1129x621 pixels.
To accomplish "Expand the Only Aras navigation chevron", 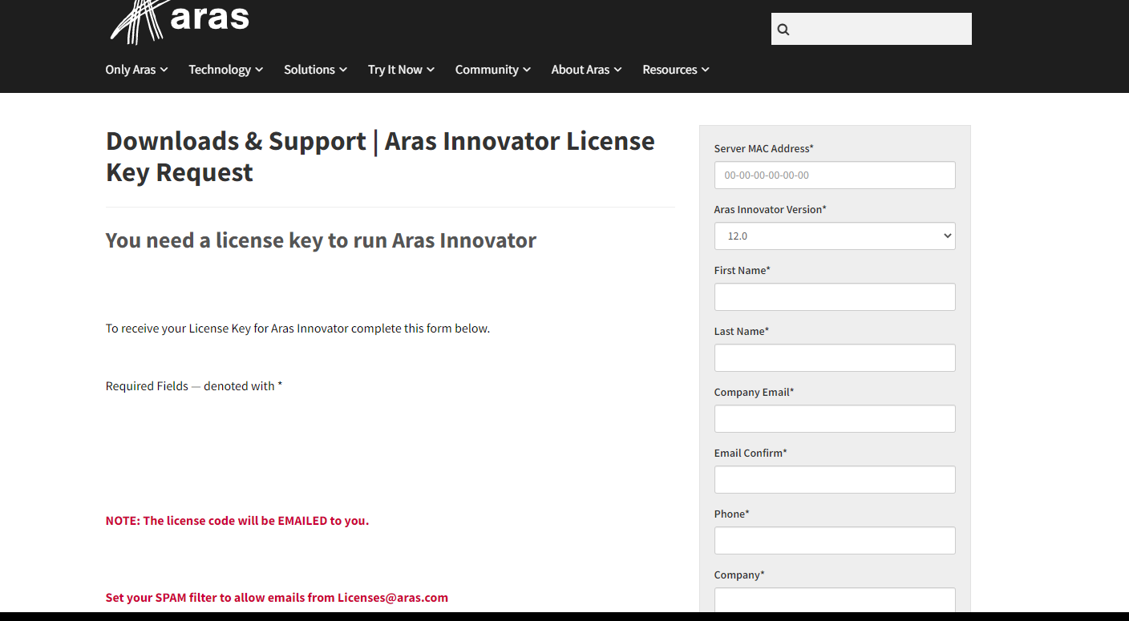I will (164, 70).
